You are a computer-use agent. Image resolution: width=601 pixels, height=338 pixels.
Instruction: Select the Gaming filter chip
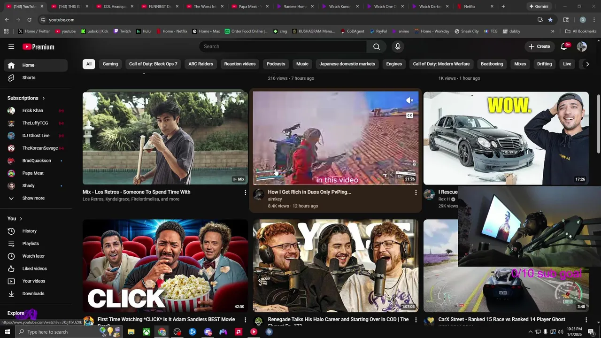[x=110, y=64]
